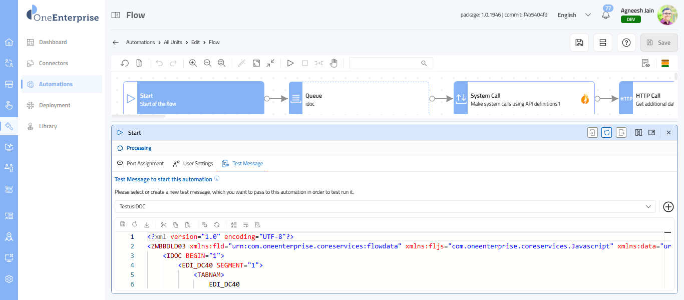Expand the English language dropdown
The height and width of the screenshot is (300, 684).
coord(574,15)
